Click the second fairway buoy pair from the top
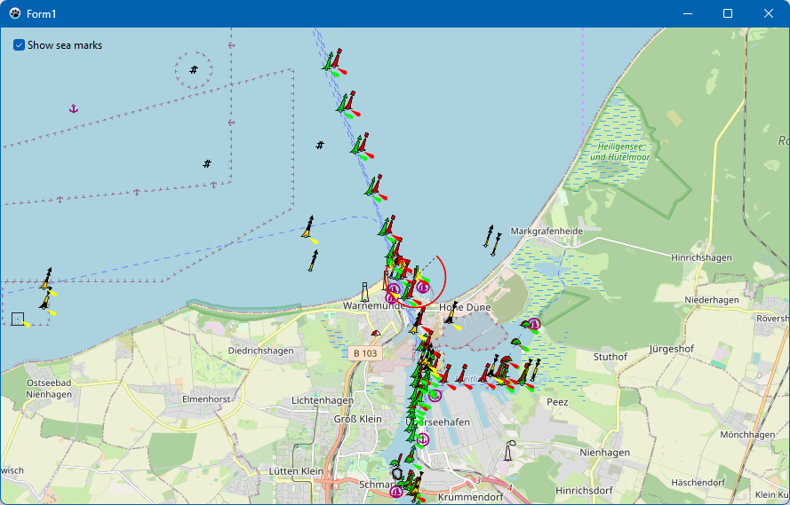790x505 pixels. click(x=347, y=104)
